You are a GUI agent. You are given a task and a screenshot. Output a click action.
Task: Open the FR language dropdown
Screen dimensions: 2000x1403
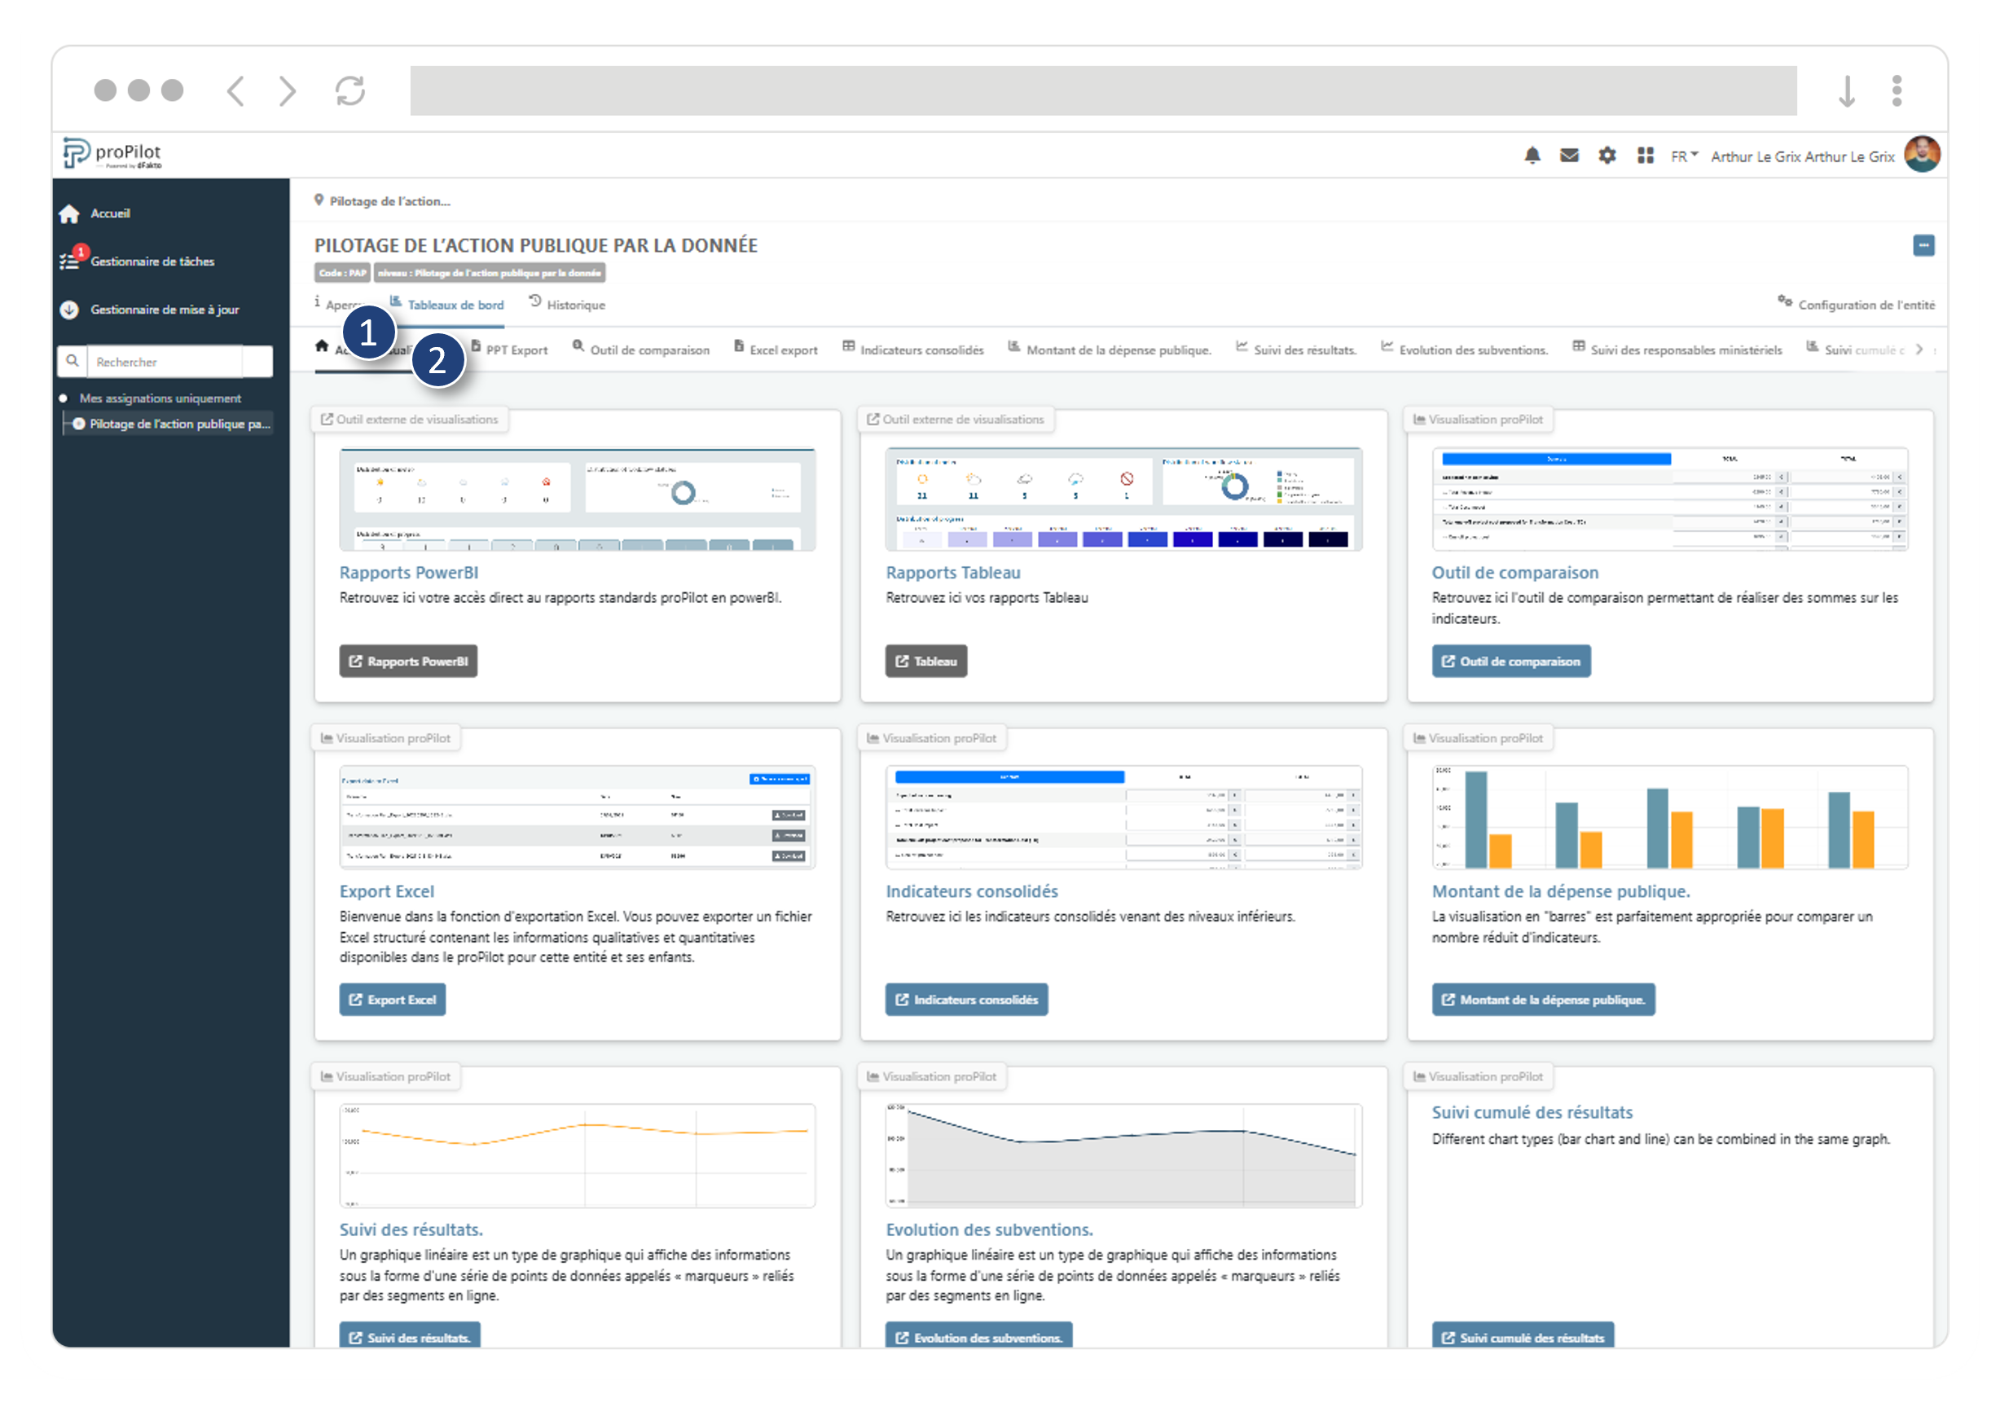click(1684, 156)
